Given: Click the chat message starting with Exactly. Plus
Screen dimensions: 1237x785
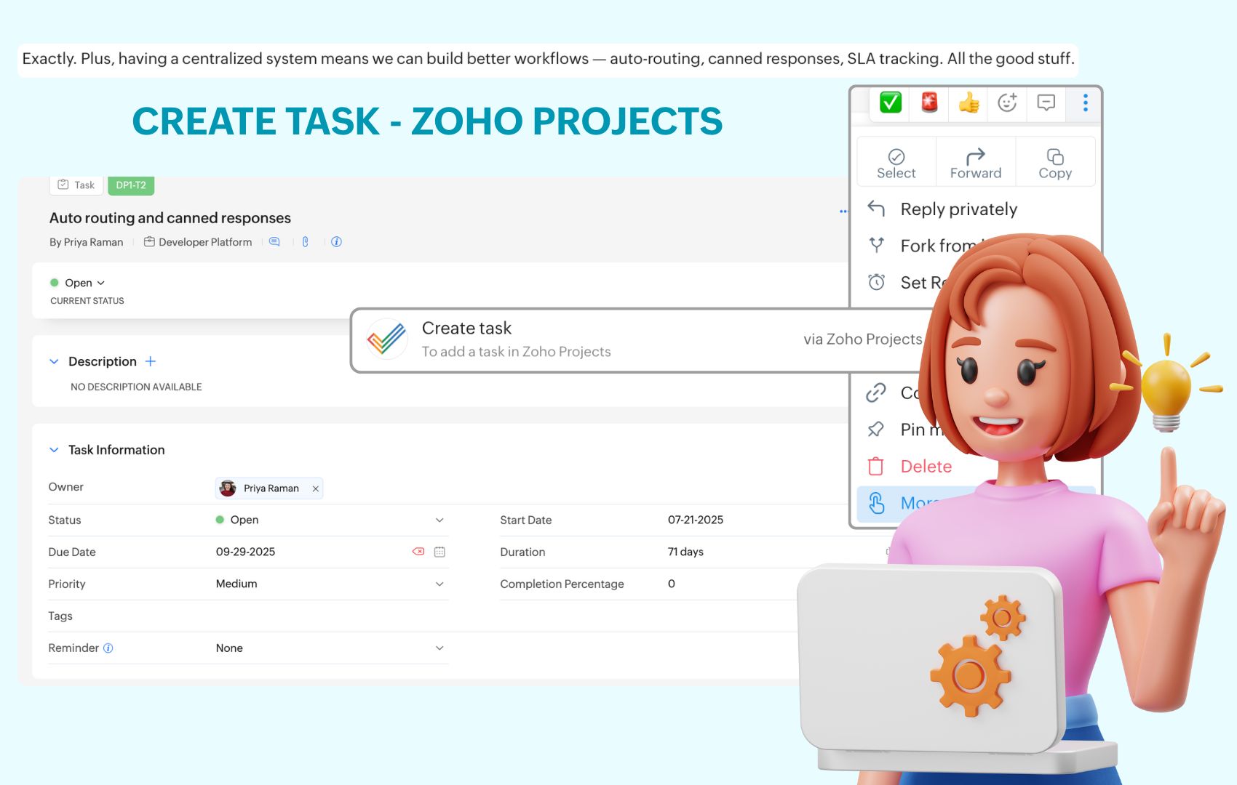Looking at the screenshot, I should pos(548,59).
